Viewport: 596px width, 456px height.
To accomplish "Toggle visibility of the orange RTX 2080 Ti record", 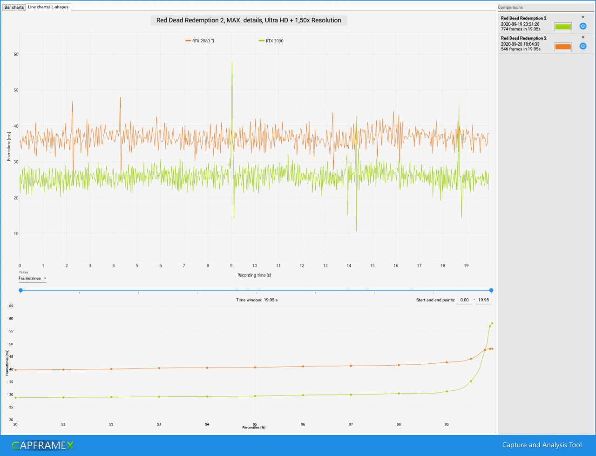I will pyautogui.click(x=582, y=46).
